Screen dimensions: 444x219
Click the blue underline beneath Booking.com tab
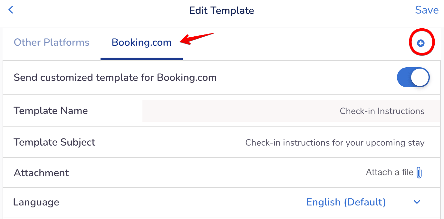click(x=141, y=59)
